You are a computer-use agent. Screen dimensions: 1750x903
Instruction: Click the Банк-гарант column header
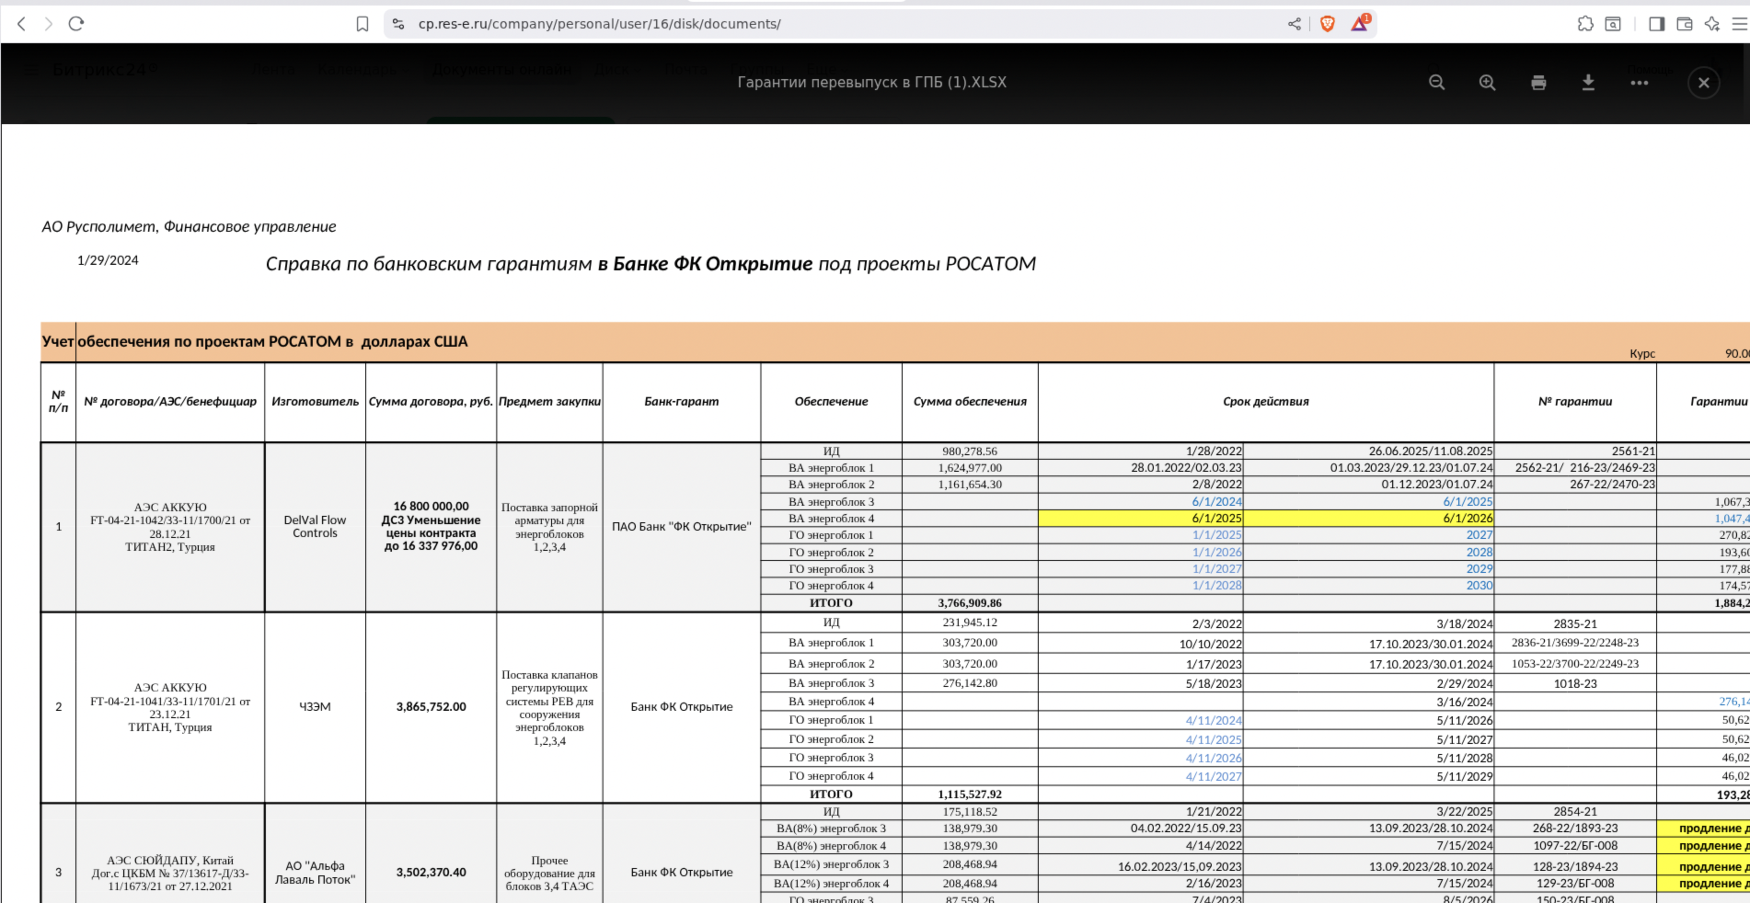pyautogui.click(x=681, y=401)
